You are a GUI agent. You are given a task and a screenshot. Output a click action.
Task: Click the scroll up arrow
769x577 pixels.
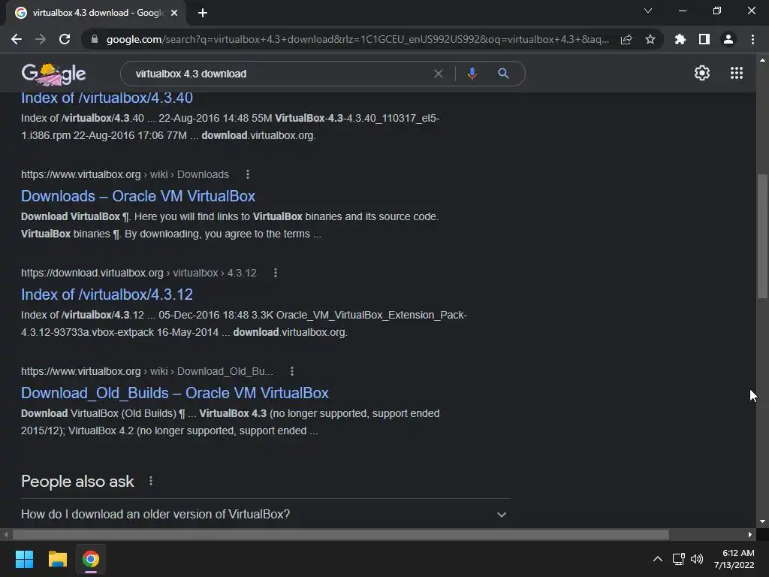762,60
